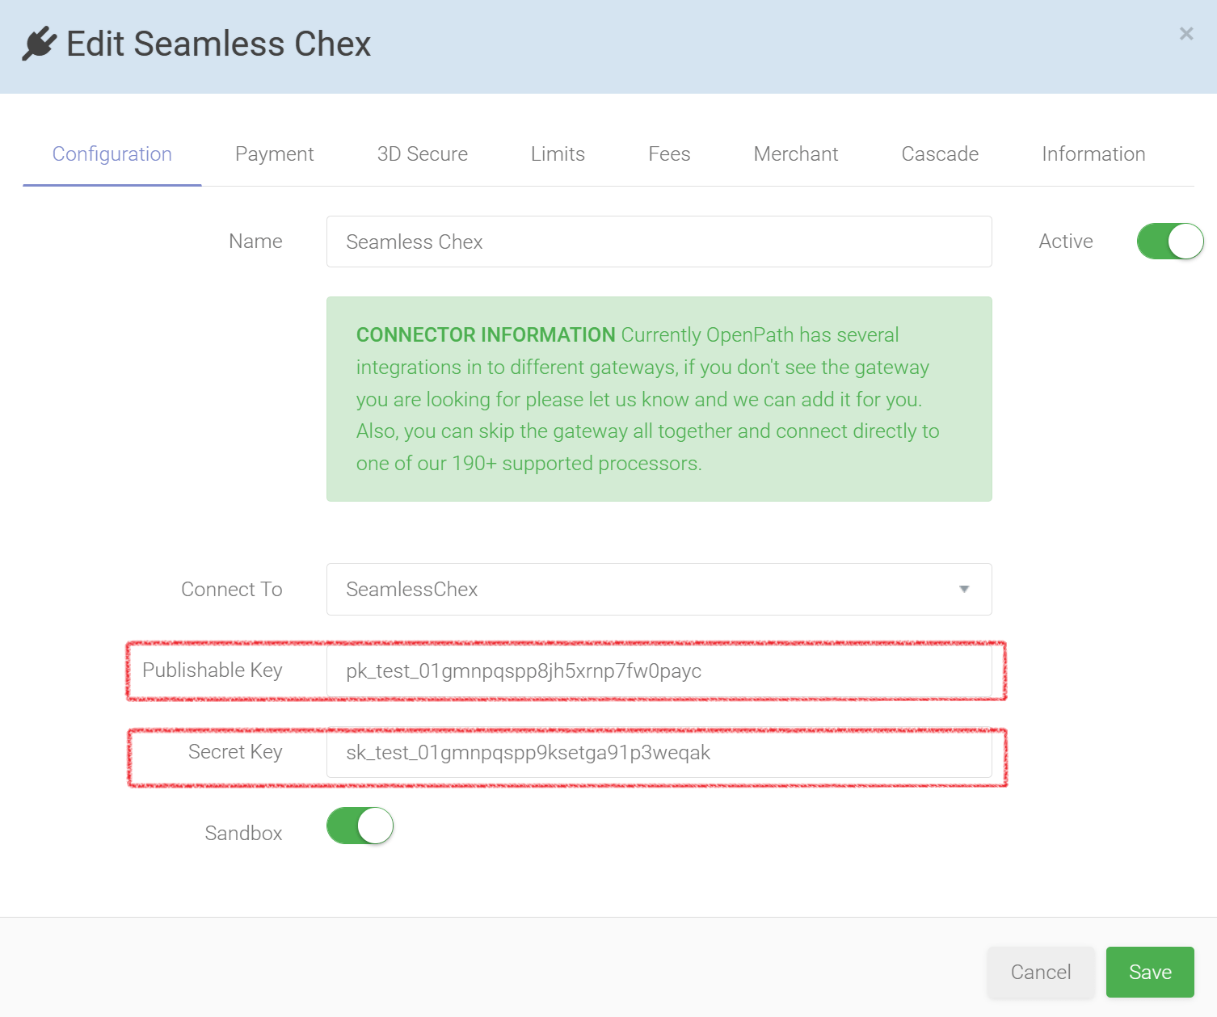Open the Connect To dropdown
1217x1017 pixels.
click(659, 589)
